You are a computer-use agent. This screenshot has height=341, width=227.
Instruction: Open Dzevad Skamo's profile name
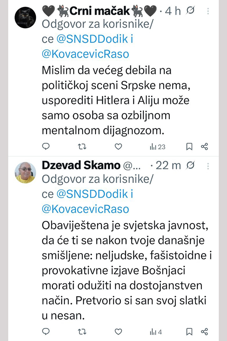tap(81, 166)
